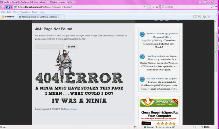The image size is (219, 129).
Task: Click the vertical scrollbar up arrow
Action: tap(216, 22)
